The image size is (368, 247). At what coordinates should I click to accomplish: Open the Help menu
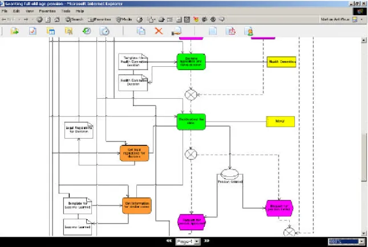coord(80,11)
